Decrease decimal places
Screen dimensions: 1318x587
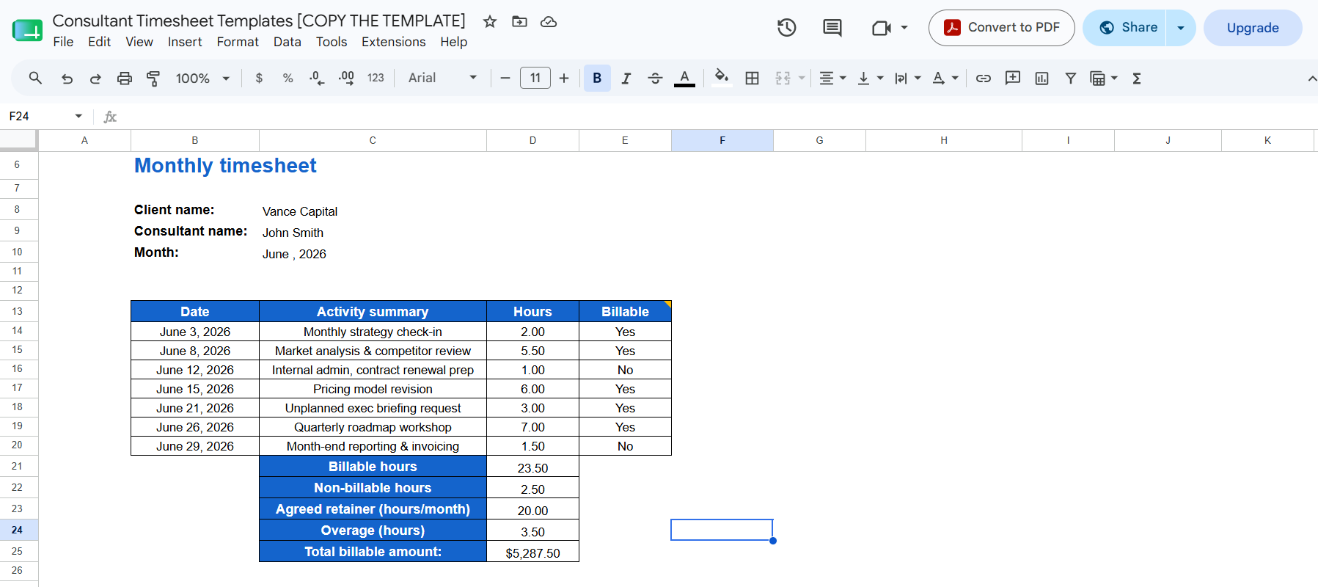[x=317, y=78]
